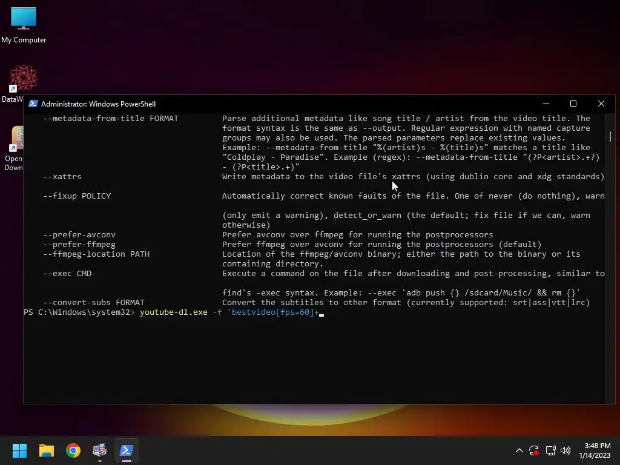Close the Administrator PowerShell window
This screenshot has height=465, width=620.
point(601,104)
